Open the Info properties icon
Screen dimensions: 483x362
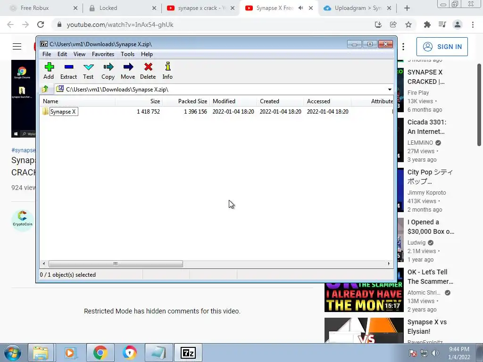167,71
